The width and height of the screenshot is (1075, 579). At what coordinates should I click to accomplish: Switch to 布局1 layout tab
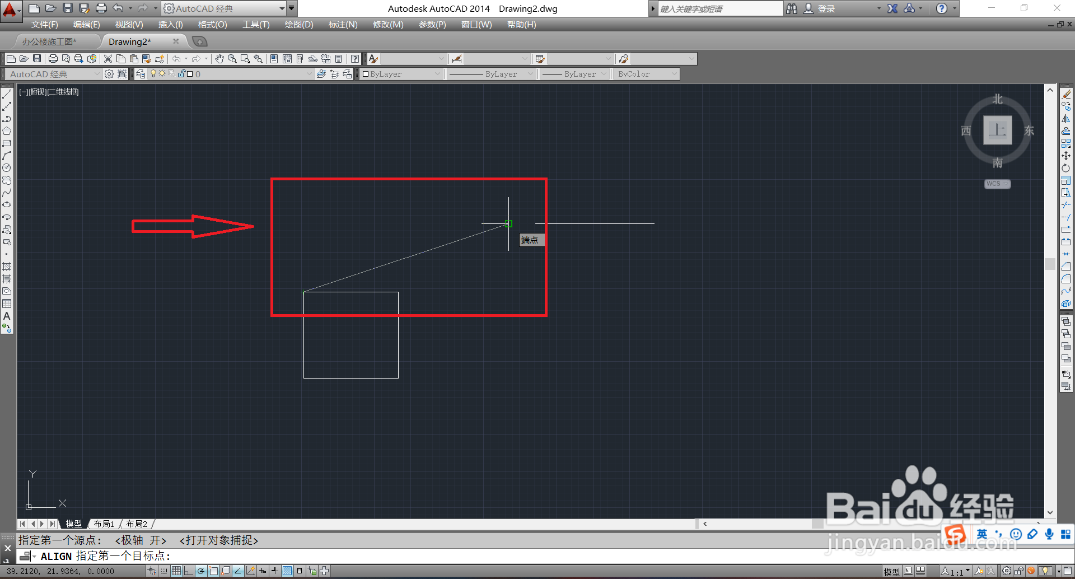[x=104, y=524]
